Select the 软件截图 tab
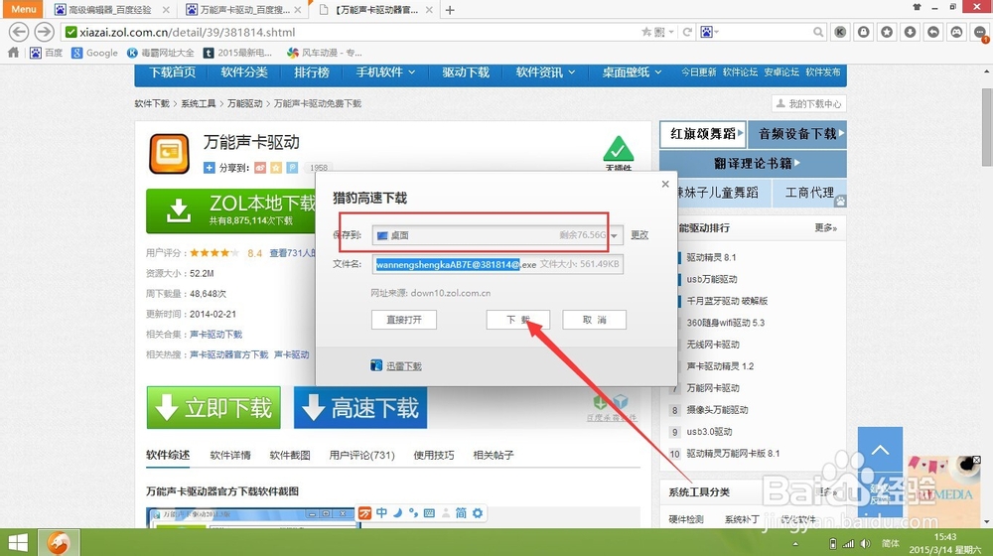The width and height of the screenshot is (993, 556). click(x=290, y=456)
